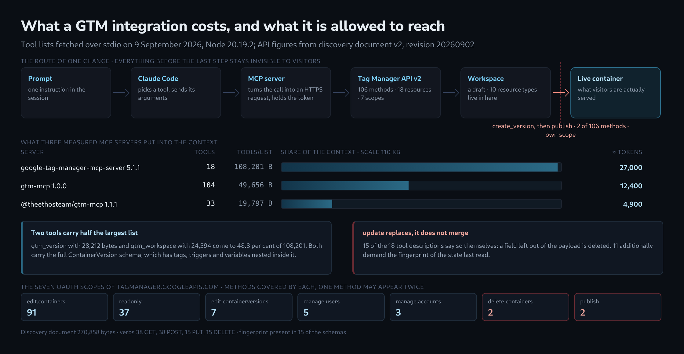This screenshot has height=354, width=684.
Task: Click the main title about GTM integration costs
Action: [233, 26]
